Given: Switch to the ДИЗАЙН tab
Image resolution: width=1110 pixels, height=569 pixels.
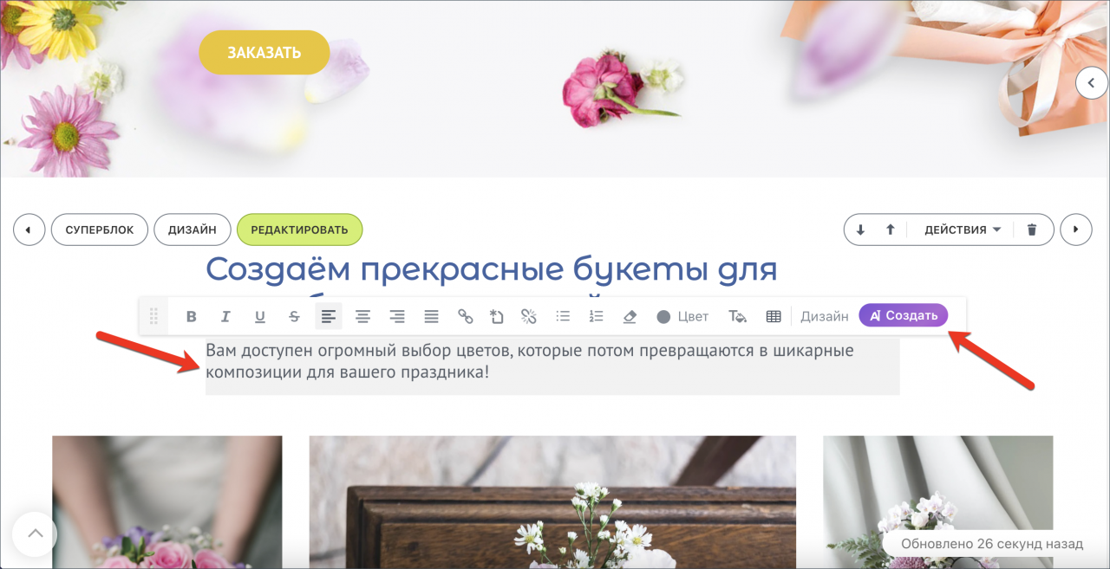Looking at the screenshot, I should pyautogui.click(x=193, y=230).
